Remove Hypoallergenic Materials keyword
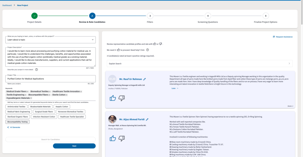The height and width of the screenshot is (157, 303). (31, 98)
